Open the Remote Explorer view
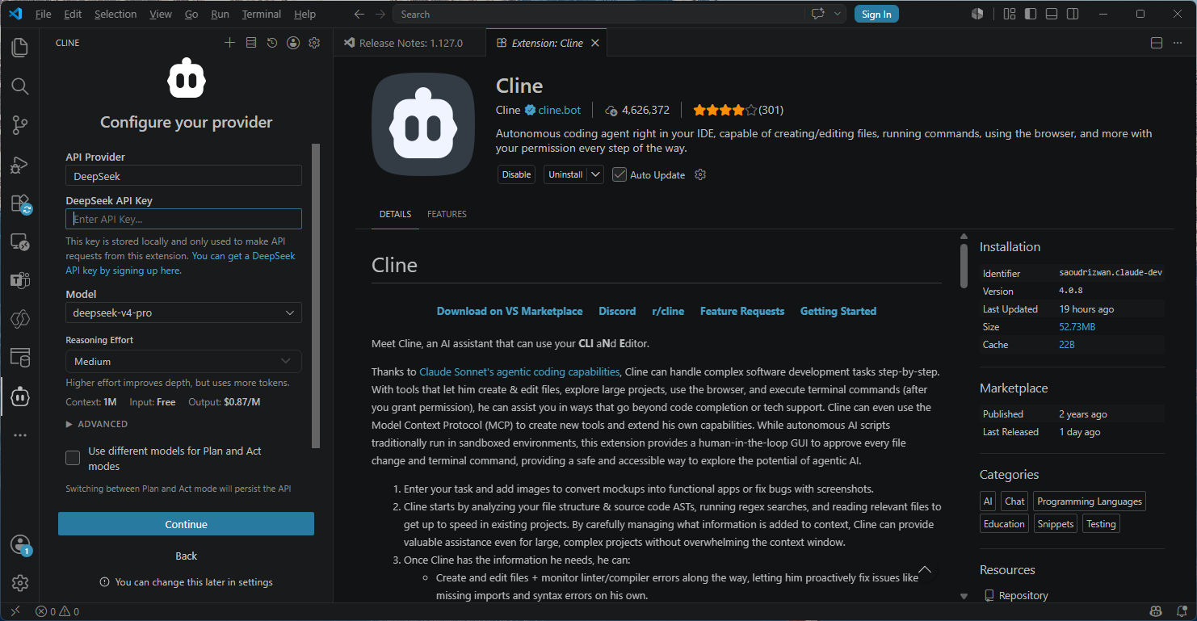Viewport: 1197px width, 621px height. coord(20,242)
